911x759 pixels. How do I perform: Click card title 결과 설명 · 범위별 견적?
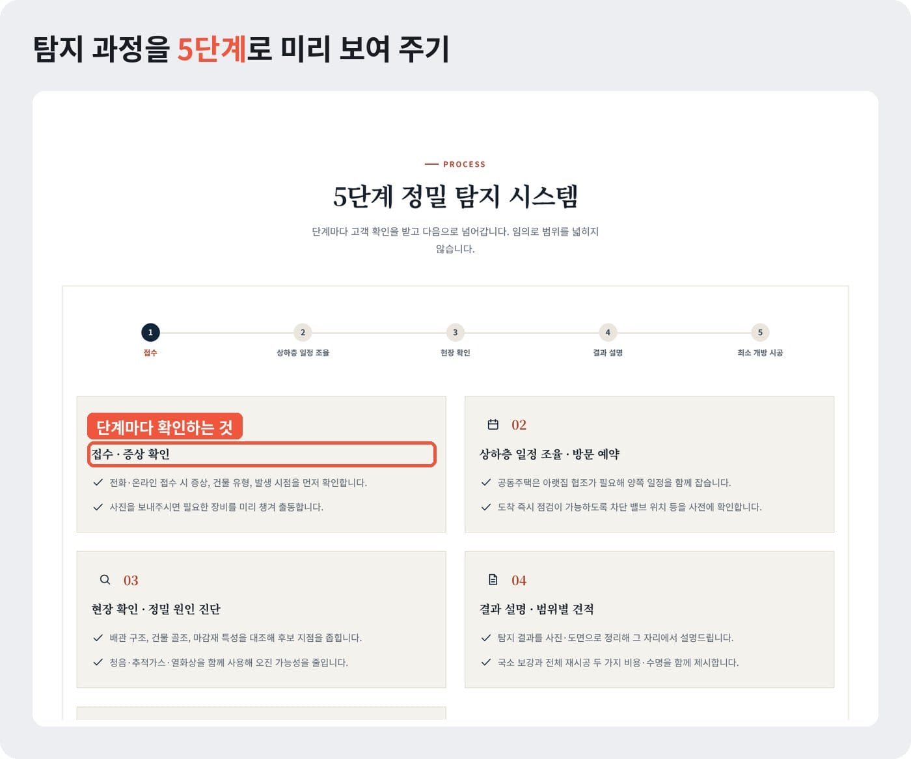(x=536, y=609)
